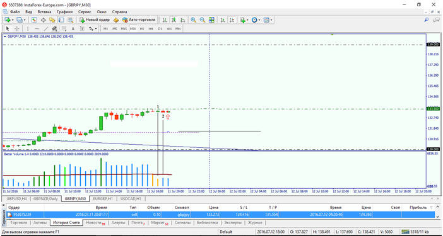This screenshot has width=443, height=236.
Task: Open the Новости terminal tab
Action: 95,223
